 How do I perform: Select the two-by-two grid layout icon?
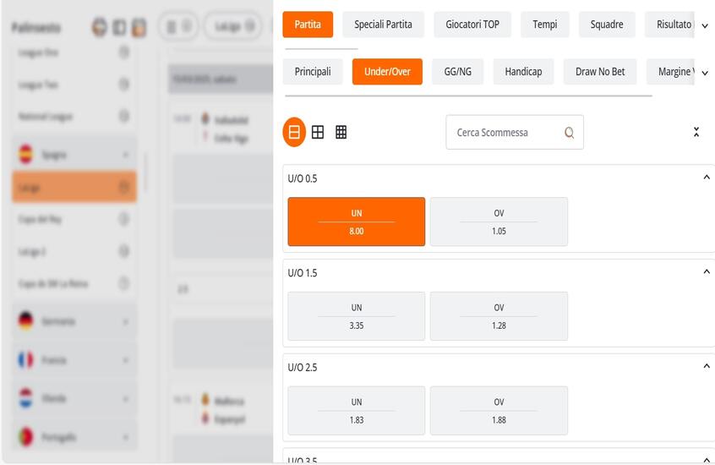pyautogui.click(x=318, y=132)
